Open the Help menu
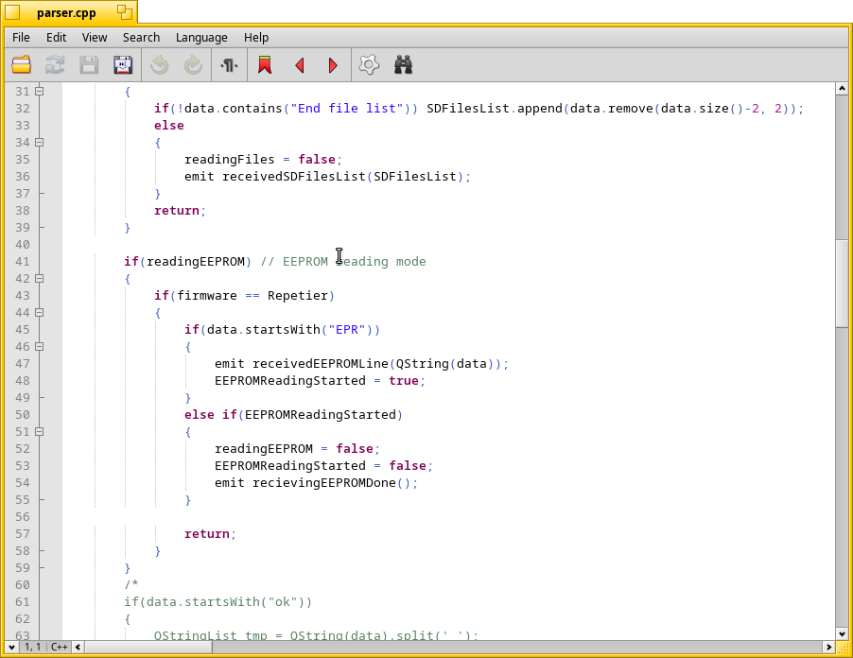Image resolution: width=853 pixels, height=658 pixels. [256, 38]
